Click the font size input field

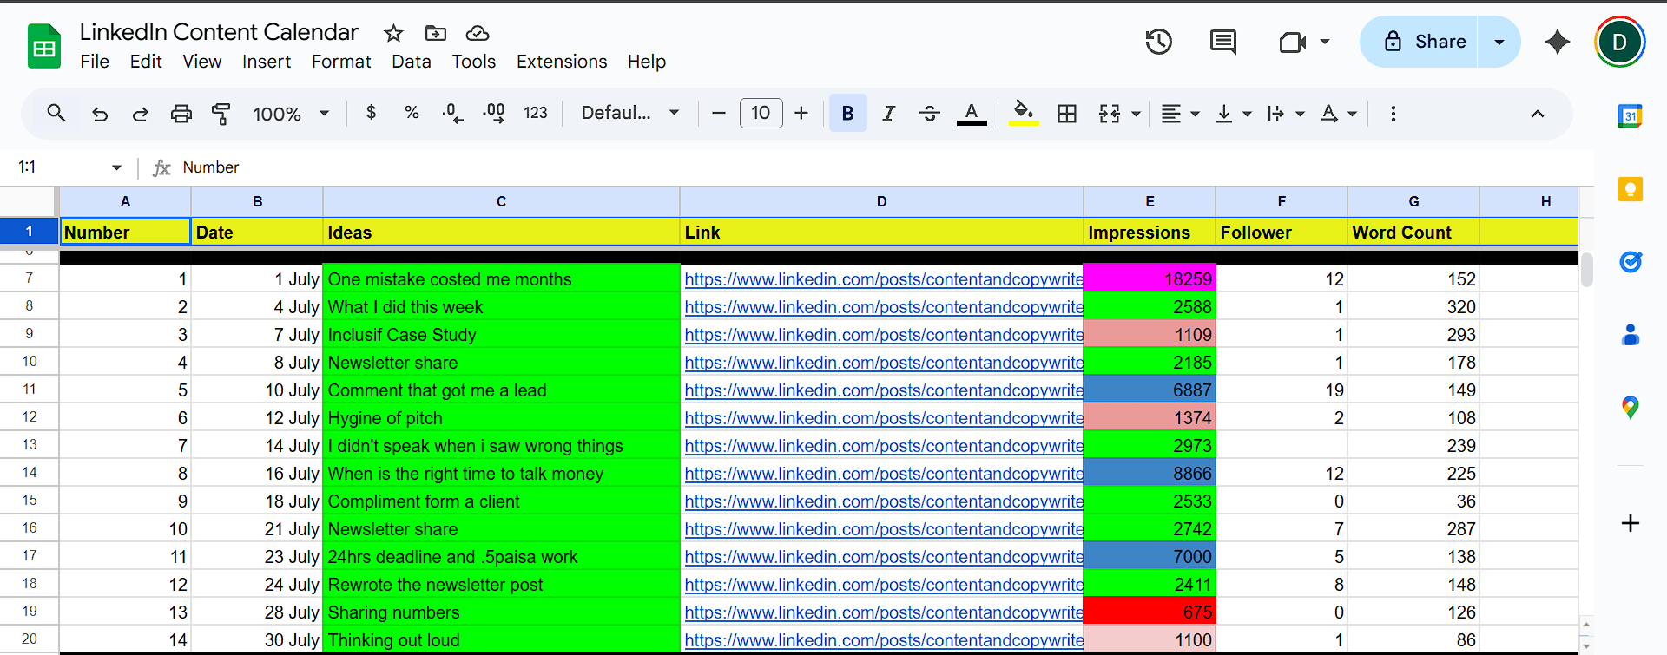tap(761, 113)
